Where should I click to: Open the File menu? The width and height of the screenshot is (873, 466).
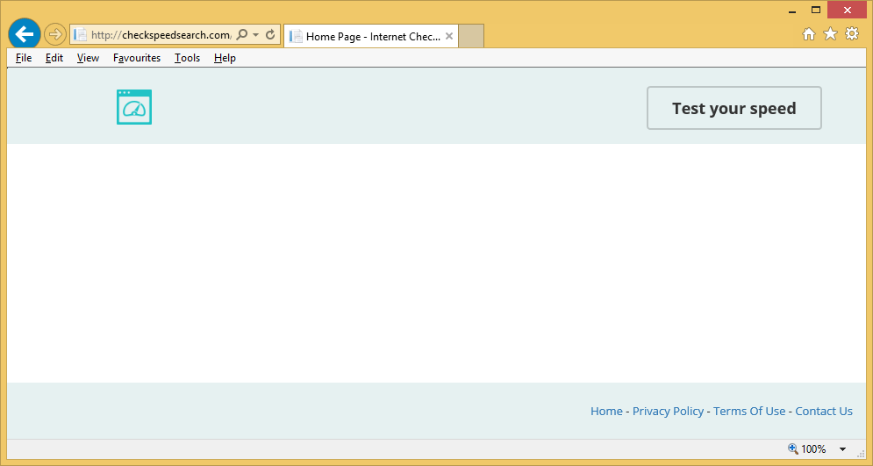(x=24, y=58)
